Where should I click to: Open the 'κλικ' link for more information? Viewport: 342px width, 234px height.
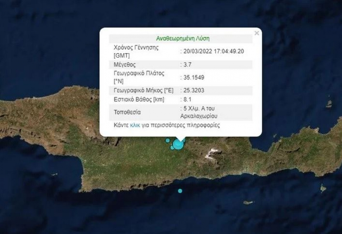(135, 125)
